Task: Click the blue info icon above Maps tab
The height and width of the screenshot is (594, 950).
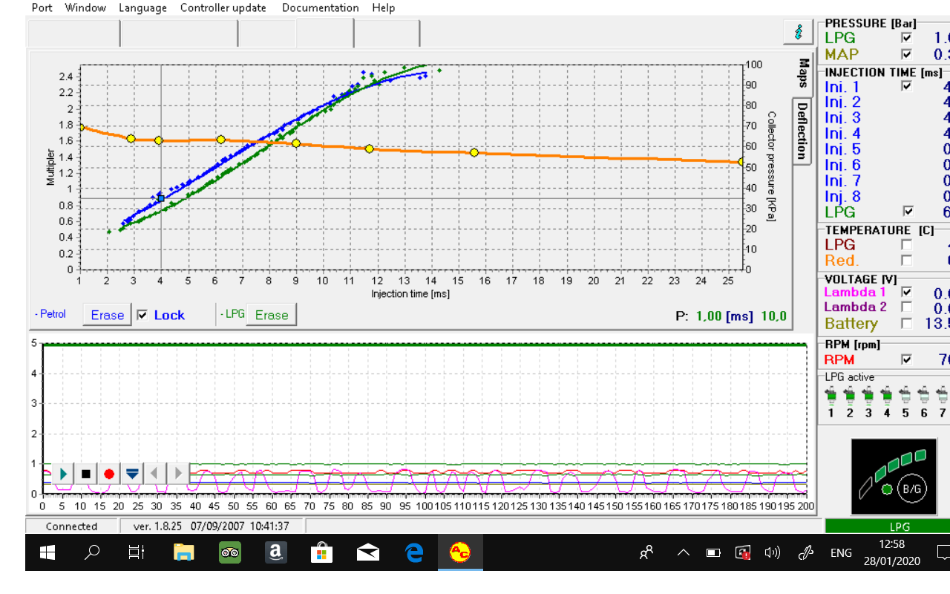Action: click(x=798, y=33)
